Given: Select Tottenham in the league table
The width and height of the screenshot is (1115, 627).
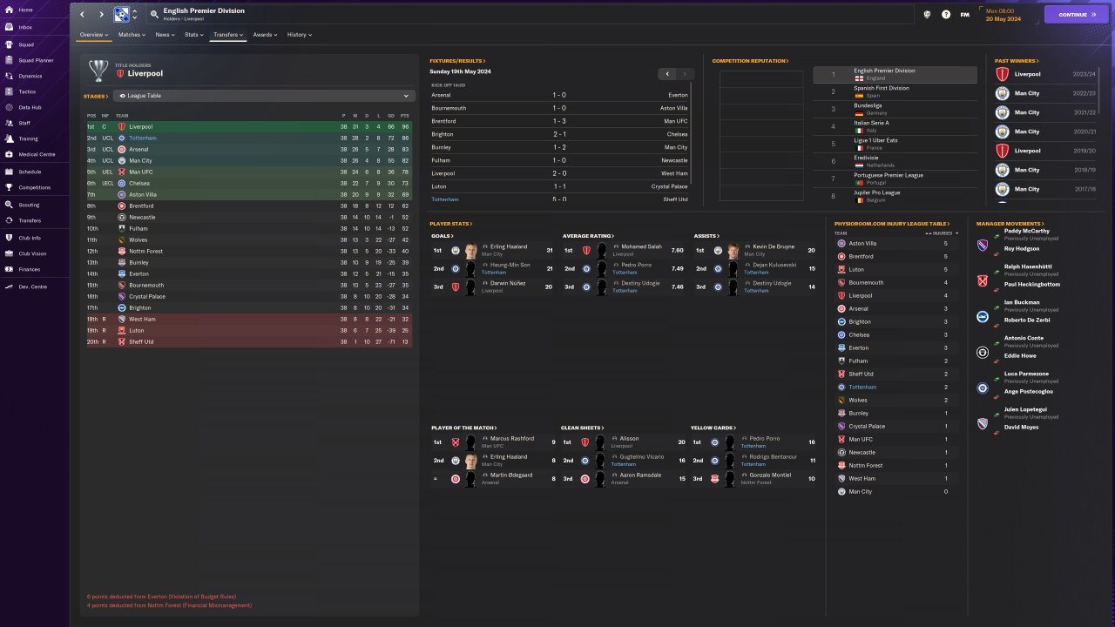Looking at the screenshot, I should (x=248, y=138).
